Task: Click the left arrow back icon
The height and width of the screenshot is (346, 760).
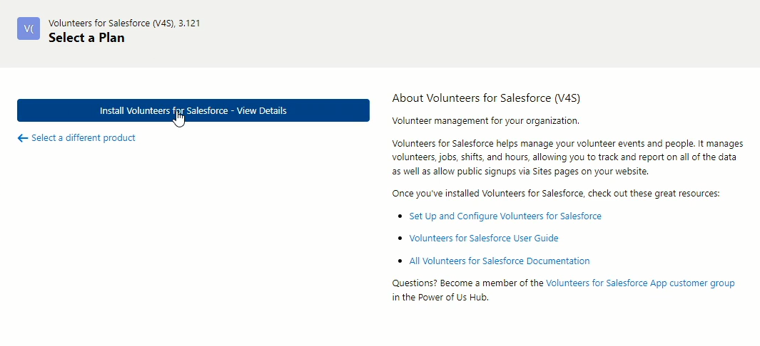Action: pyautogui.click(x=22, y=138)
